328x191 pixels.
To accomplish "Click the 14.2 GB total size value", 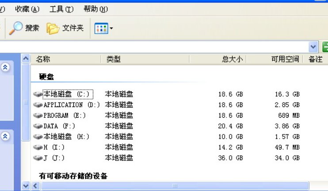I will click(x=230, y=147).
